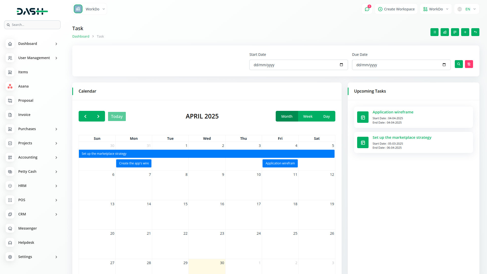Reset filters with the red trash icon
The height and width of the screenshot is (274, 487).
(469, 64)
